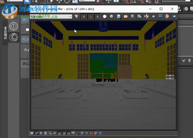Pick Select and Scale tool in main toolbar

coord(75,1)
